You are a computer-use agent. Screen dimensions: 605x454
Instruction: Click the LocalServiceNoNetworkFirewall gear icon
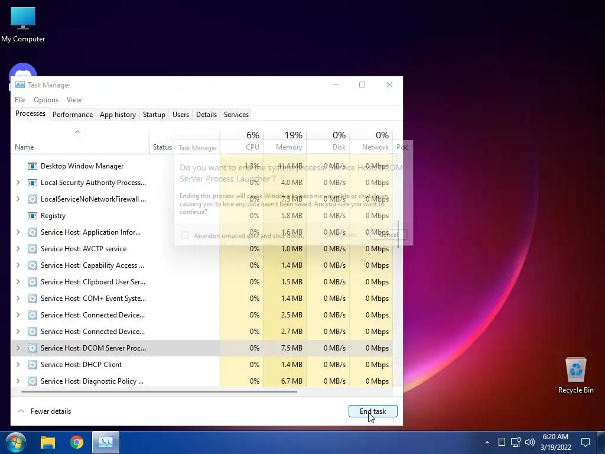pyautogui.click(x=32, y=199)
